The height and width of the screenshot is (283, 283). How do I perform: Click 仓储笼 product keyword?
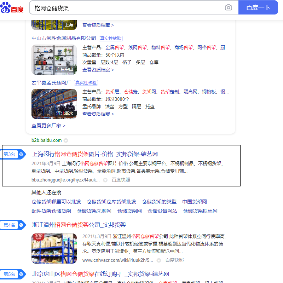[x=131, y=92]
